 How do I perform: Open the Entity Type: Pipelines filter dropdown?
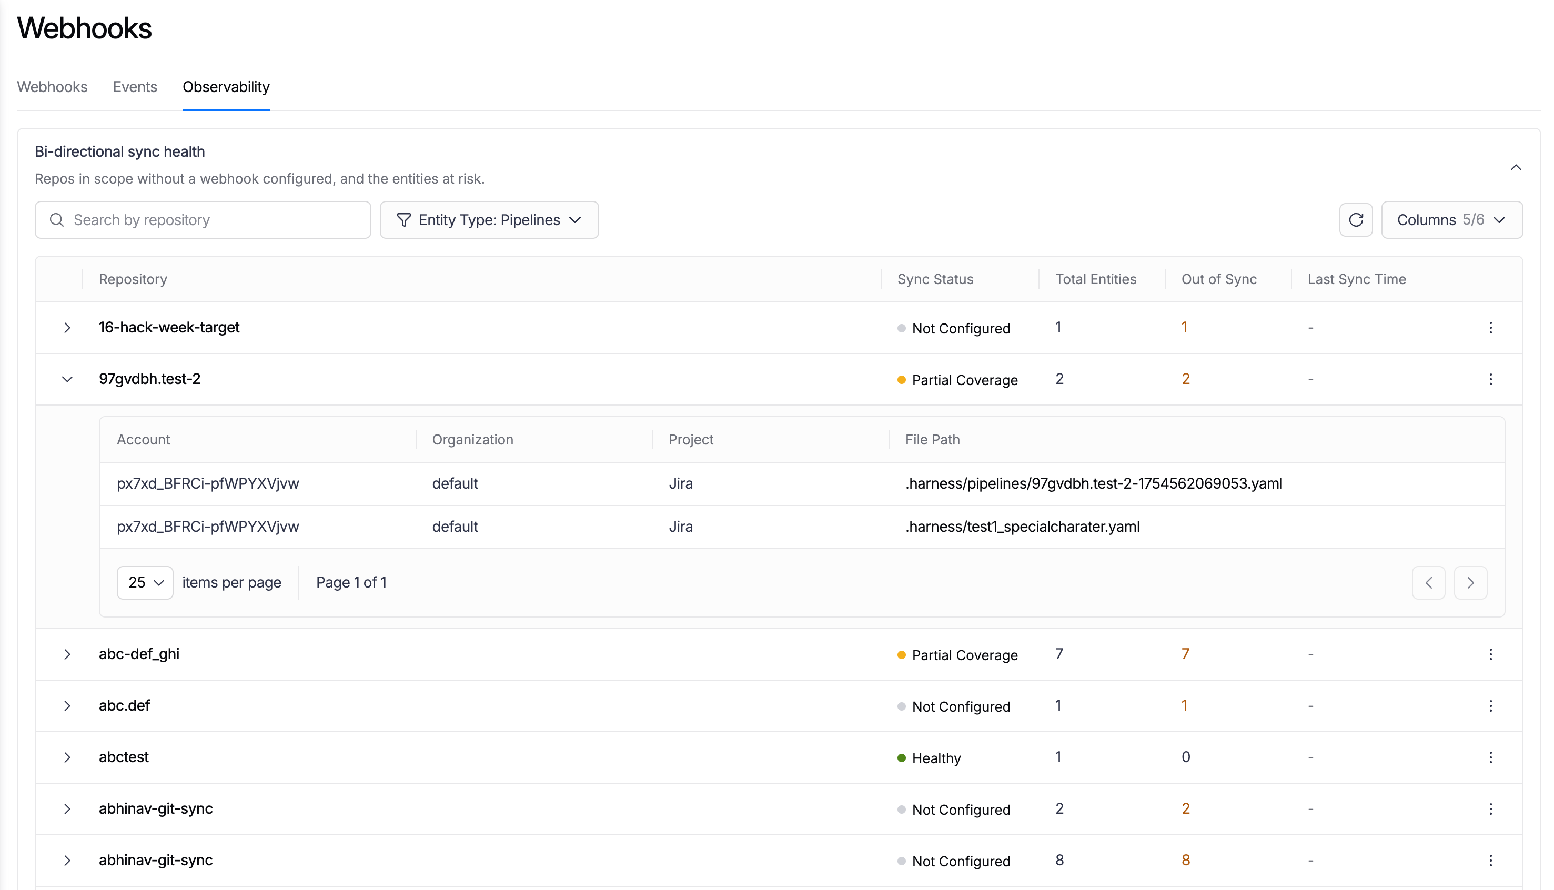click(x=489, y=220)
